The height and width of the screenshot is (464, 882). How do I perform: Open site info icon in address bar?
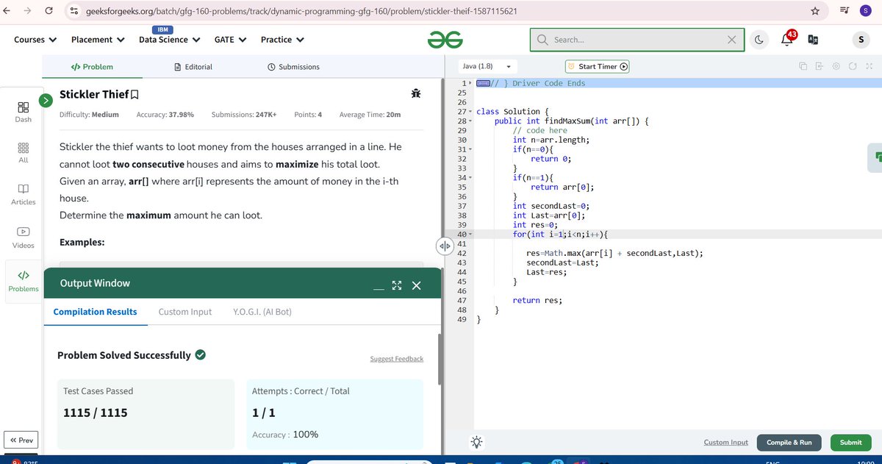(x=74, y=11)
